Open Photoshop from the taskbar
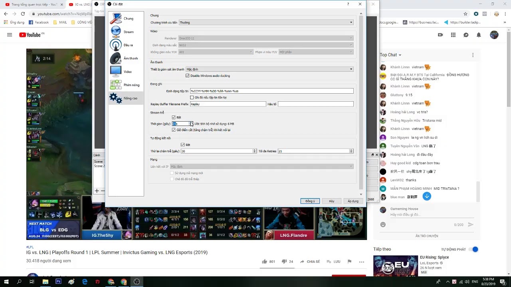 58,281
